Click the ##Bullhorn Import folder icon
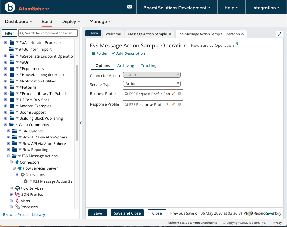Viewport: 287px width, 227px height. (11, 49)
